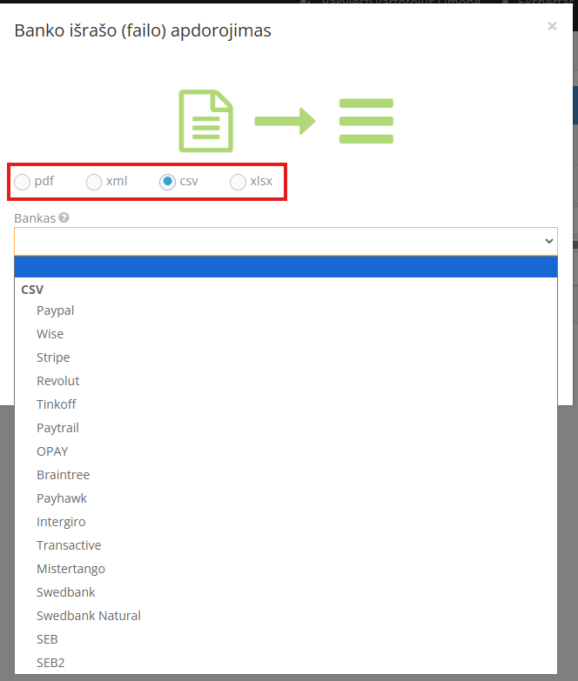Collapse the Bankas dropdown using the chevron
This screenshot has height=681, width=578.
(x=549, y=241)
